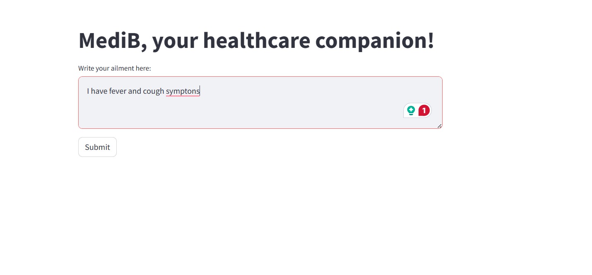Click the underlined misspelled word "symptons"

183,91
